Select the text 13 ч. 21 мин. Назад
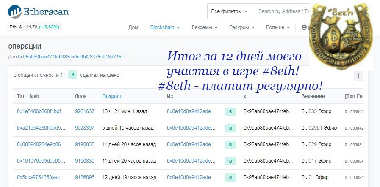This screenshot has width=380, height=187. [x=125, y=111]
